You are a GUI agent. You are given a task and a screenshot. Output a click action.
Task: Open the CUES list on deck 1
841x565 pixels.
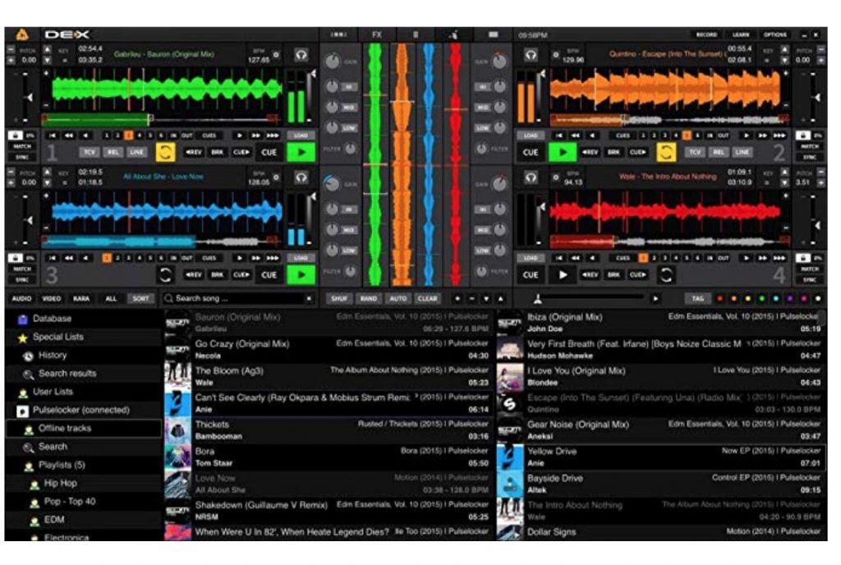click(x=209, y=135)
